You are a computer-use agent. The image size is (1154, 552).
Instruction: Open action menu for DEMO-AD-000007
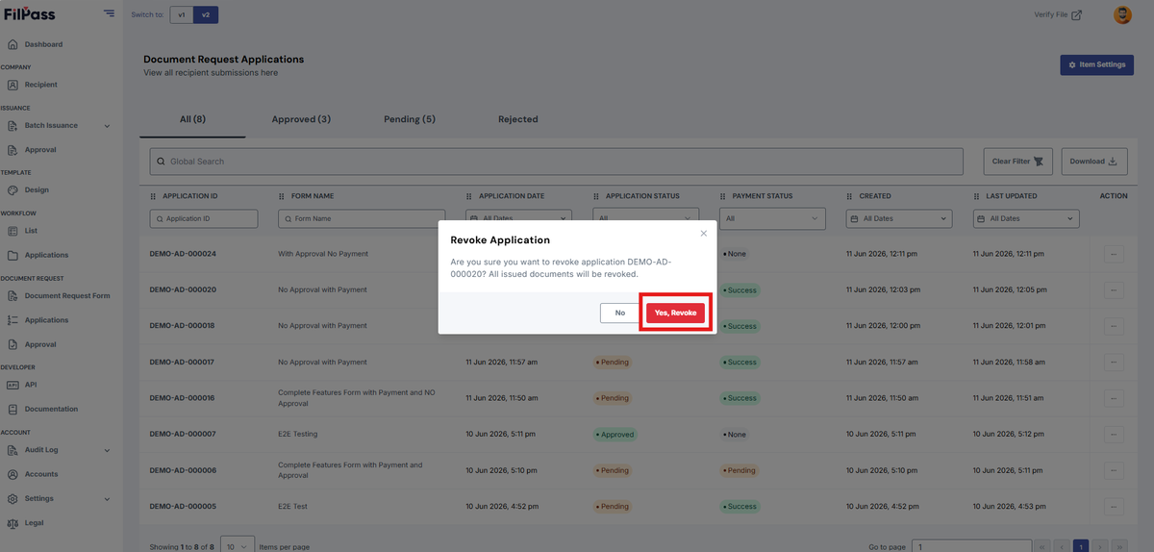tap(1114, 435)
